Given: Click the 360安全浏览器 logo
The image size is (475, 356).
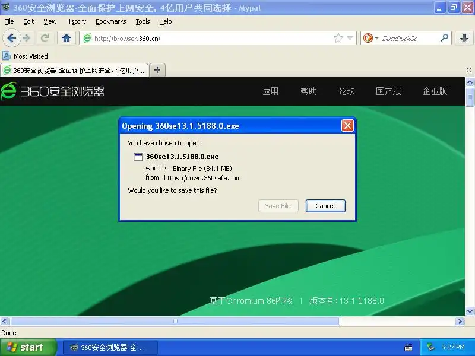Looking at the screenshot, I should [52, 91].
